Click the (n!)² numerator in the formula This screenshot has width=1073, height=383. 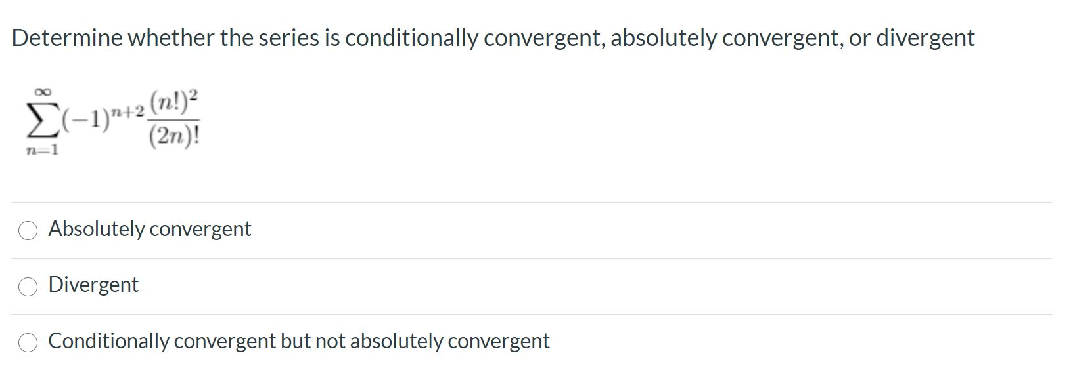click(175, 102)
